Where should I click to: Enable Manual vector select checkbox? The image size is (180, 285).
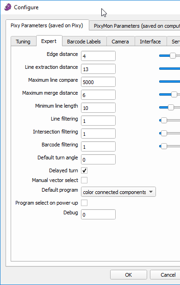[84, 180]
